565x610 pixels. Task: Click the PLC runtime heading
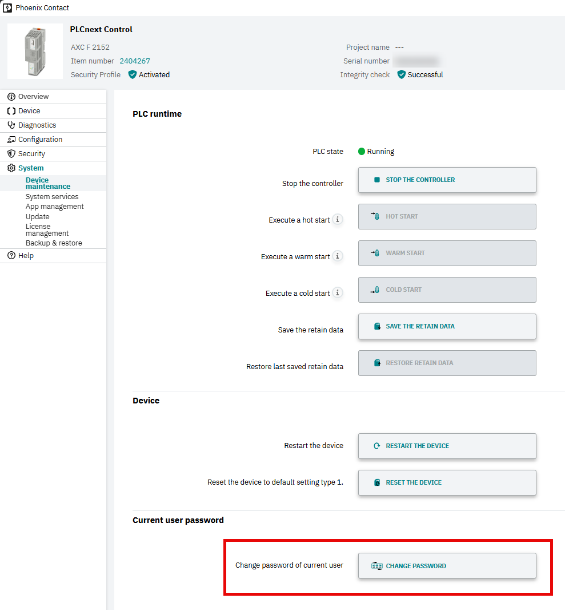[x=157, y=114]
